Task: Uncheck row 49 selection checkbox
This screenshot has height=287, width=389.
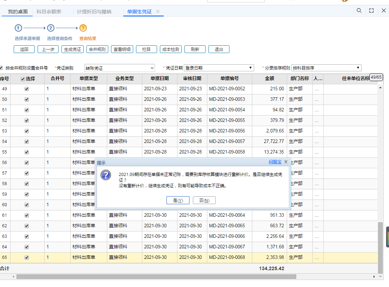Action: coord(27,89)
